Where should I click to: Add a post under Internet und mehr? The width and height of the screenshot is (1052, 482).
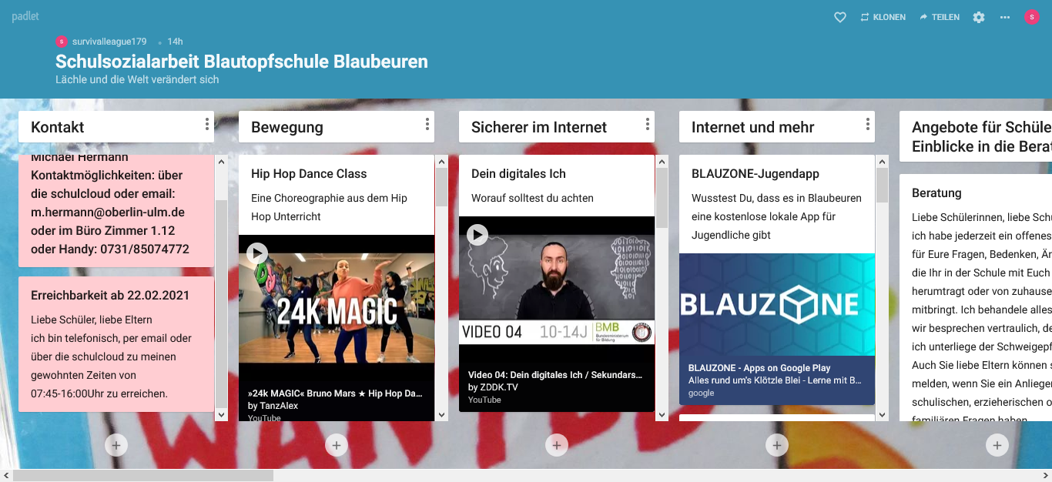777,444
